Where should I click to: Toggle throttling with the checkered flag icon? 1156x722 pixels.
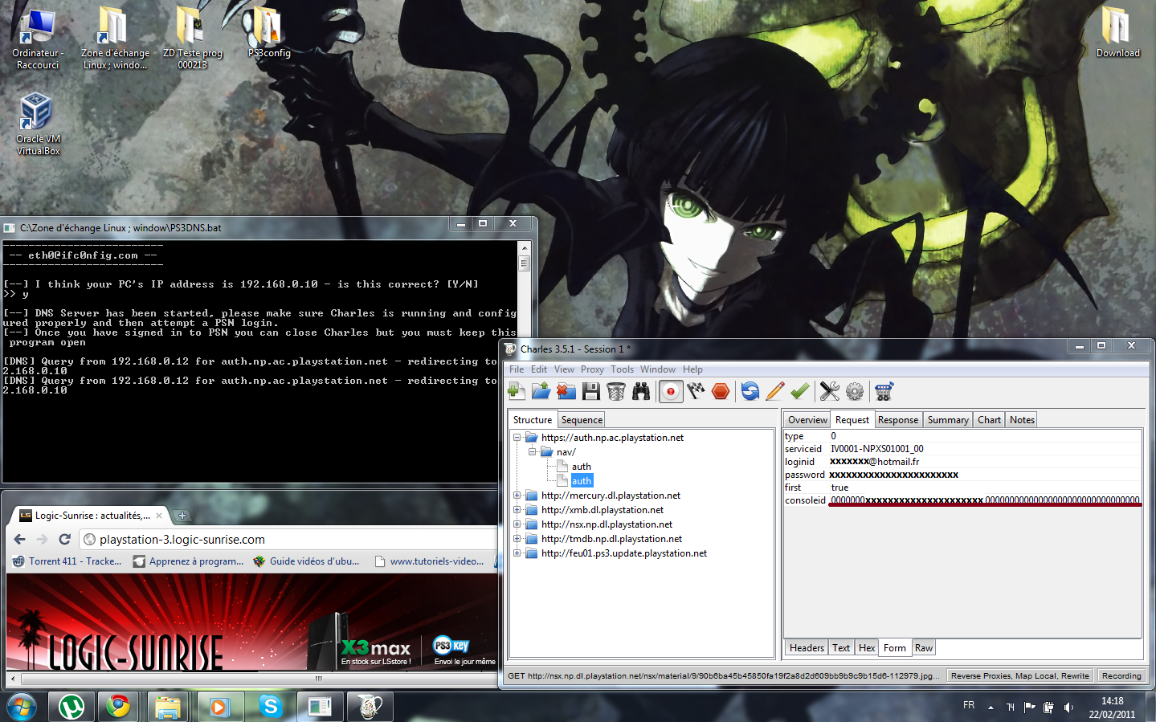tap(696, 391)
